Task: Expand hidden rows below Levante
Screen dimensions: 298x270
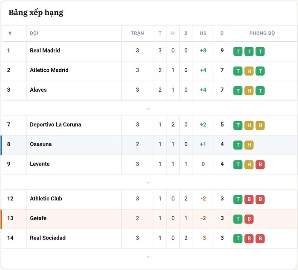Action: tap(149, 183)
